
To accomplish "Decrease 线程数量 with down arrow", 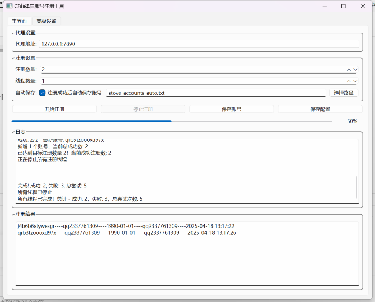I will pos(355,81).
